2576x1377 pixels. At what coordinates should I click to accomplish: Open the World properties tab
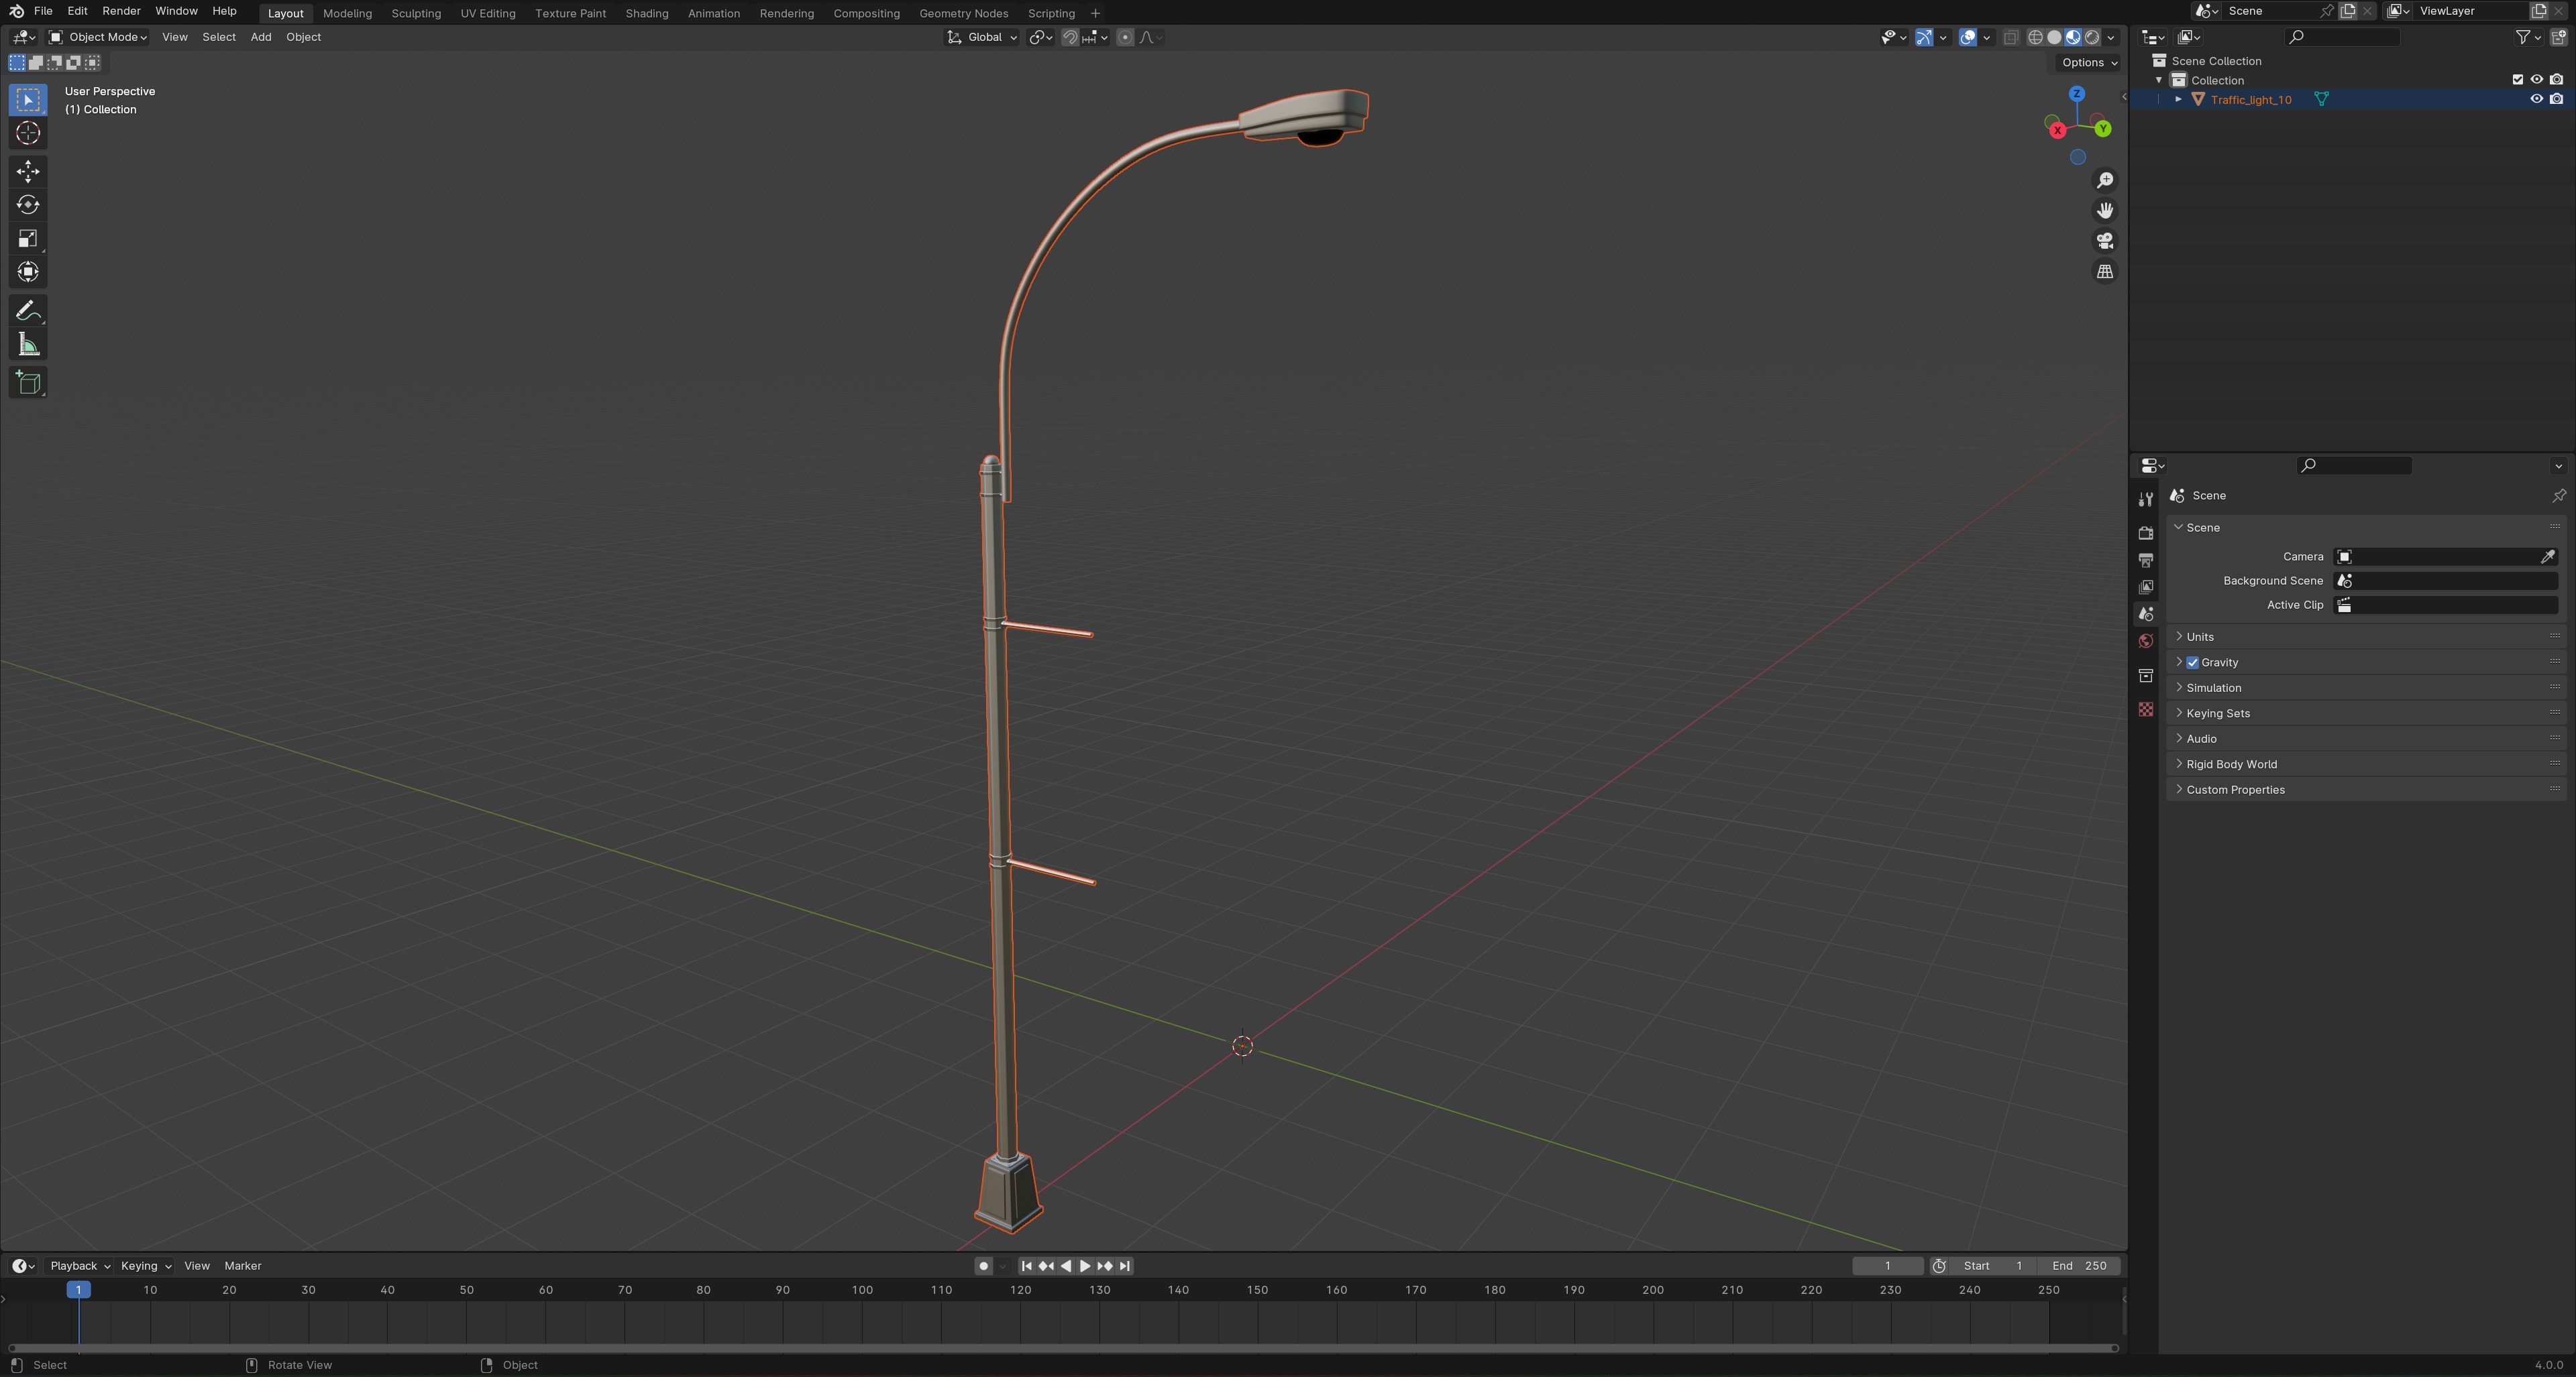[x=2145, y=640]
